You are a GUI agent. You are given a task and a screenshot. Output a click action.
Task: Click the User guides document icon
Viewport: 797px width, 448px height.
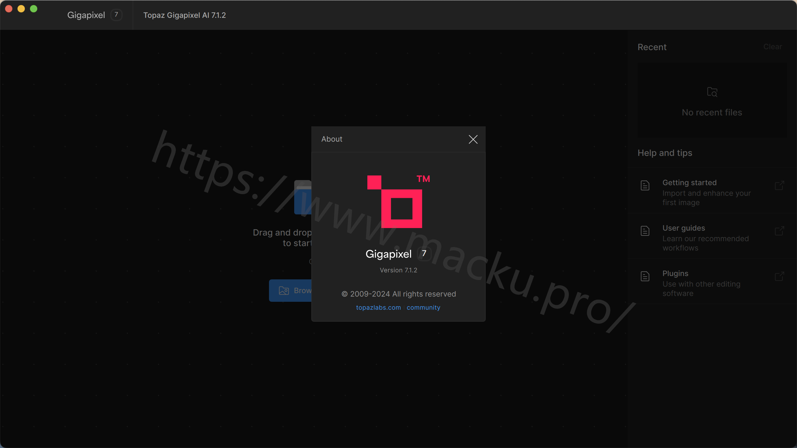click(x=645, y=231)
